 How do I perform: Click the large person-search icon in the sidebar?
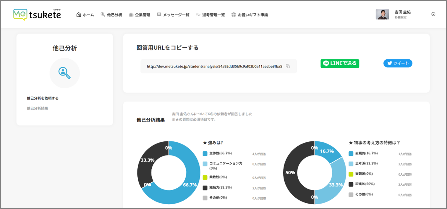pyautogui.click(x=65, y=73)
